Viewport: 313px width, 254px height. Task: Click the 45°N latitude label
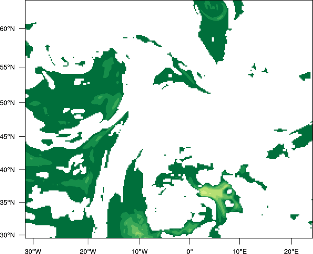[7, 136]
